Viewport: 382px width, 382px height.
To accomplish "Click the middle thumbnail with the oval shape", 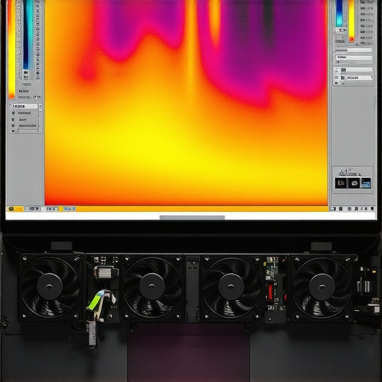I will point(354,183).
